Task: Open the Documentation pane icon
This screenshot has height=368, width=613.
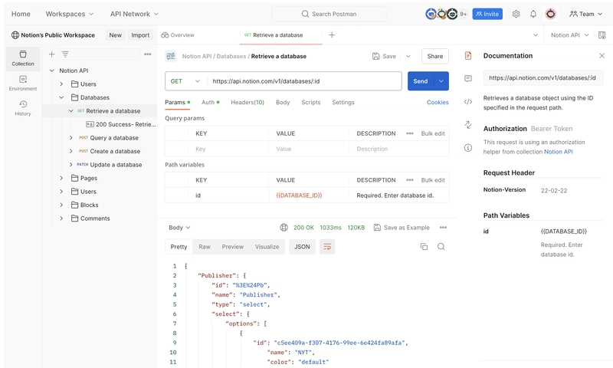Action: click(x=468, y=55)
